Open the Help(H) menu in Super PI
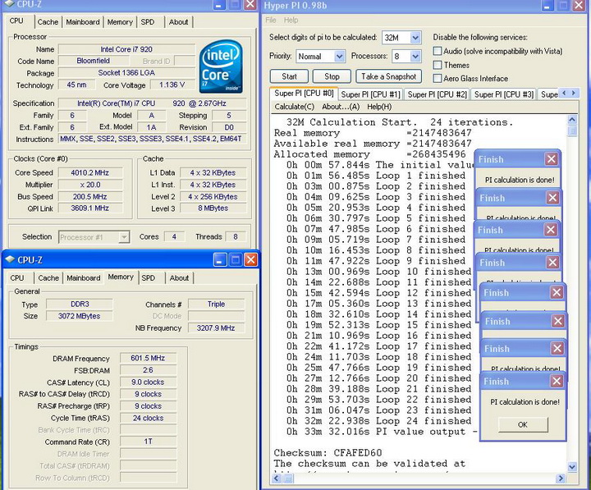Viewport: 591px width, 490px height. [379, 107]
